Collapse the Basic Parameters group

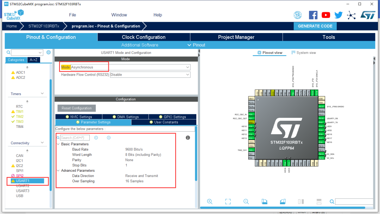58,144
